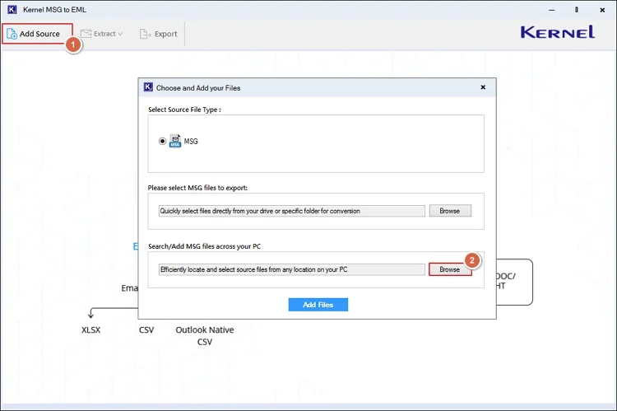This screenshot has width=617, height=411.
Task: Click the K icon in dialog title bar
Action: pyautogui.click(x=148, y=87)
